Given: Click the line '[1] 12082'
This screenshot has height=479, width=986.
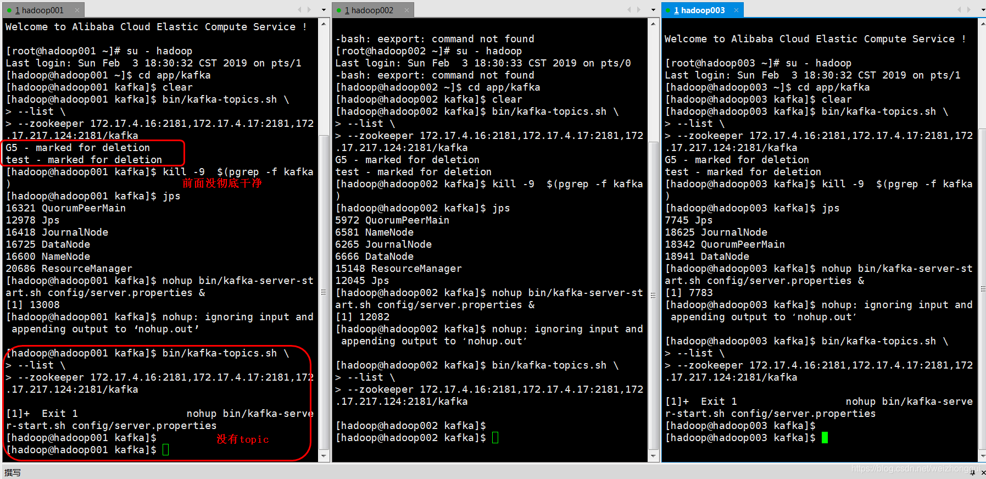Looking at the screenshot, I should coord(363,317).
